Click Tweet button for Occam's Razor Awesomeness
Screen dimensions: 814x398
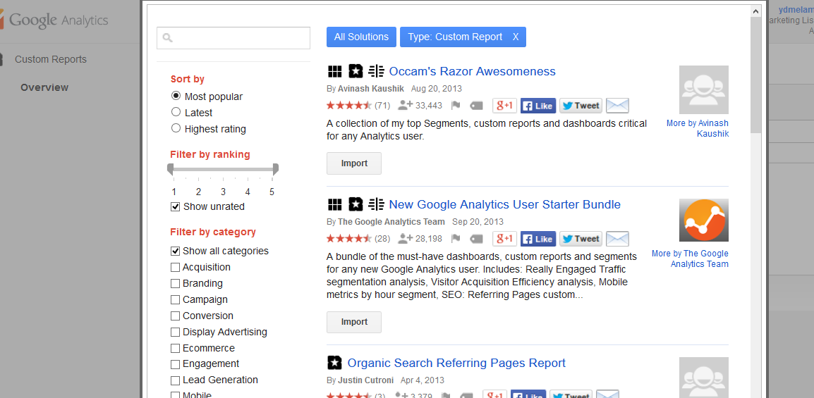pyautogui.click(x=580, y=106)
